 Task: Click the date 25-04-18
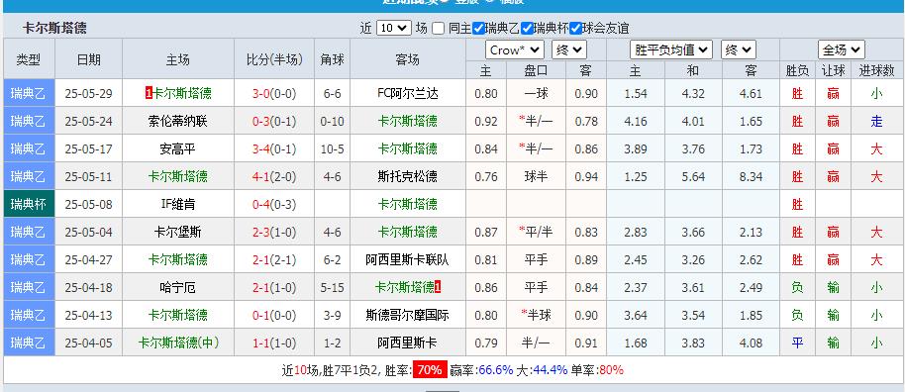(x=88, y=287)
